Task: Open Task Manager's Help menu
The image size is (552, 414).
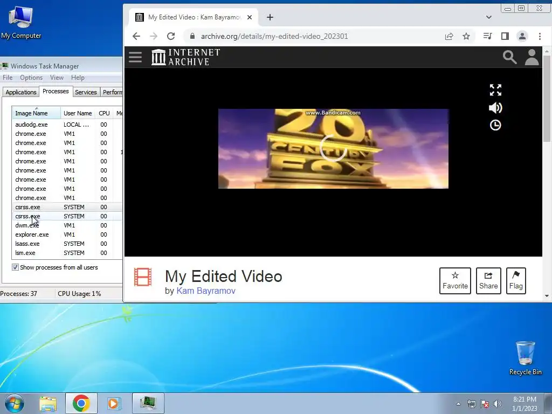Action: [x=78, y=78]
